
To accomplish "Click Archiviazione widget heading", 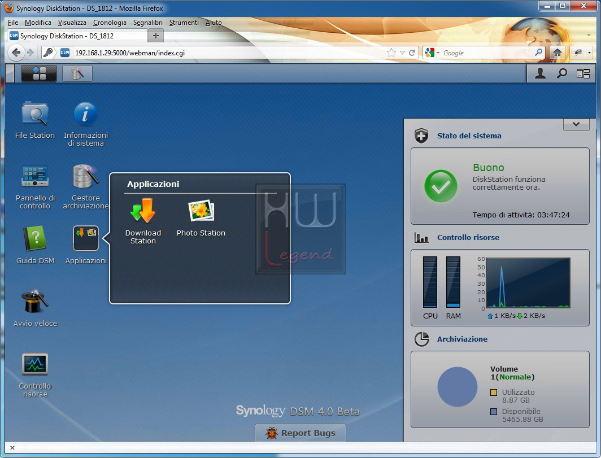I will pyautogui.click(x=462, y=339).
